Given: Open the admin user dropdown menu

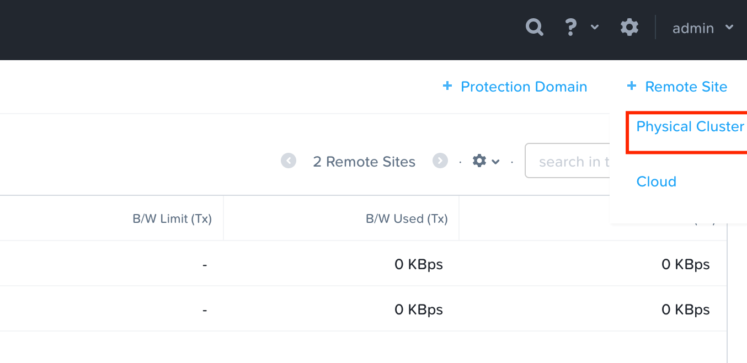Looking at the screenshot, I should 702,28.
